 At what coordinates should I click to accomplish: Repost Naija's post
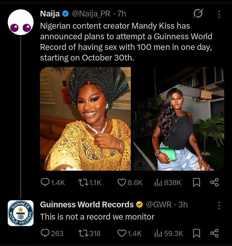pos(83,183)
